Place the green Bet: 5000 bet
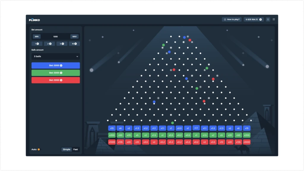 (x=56, y=73)
